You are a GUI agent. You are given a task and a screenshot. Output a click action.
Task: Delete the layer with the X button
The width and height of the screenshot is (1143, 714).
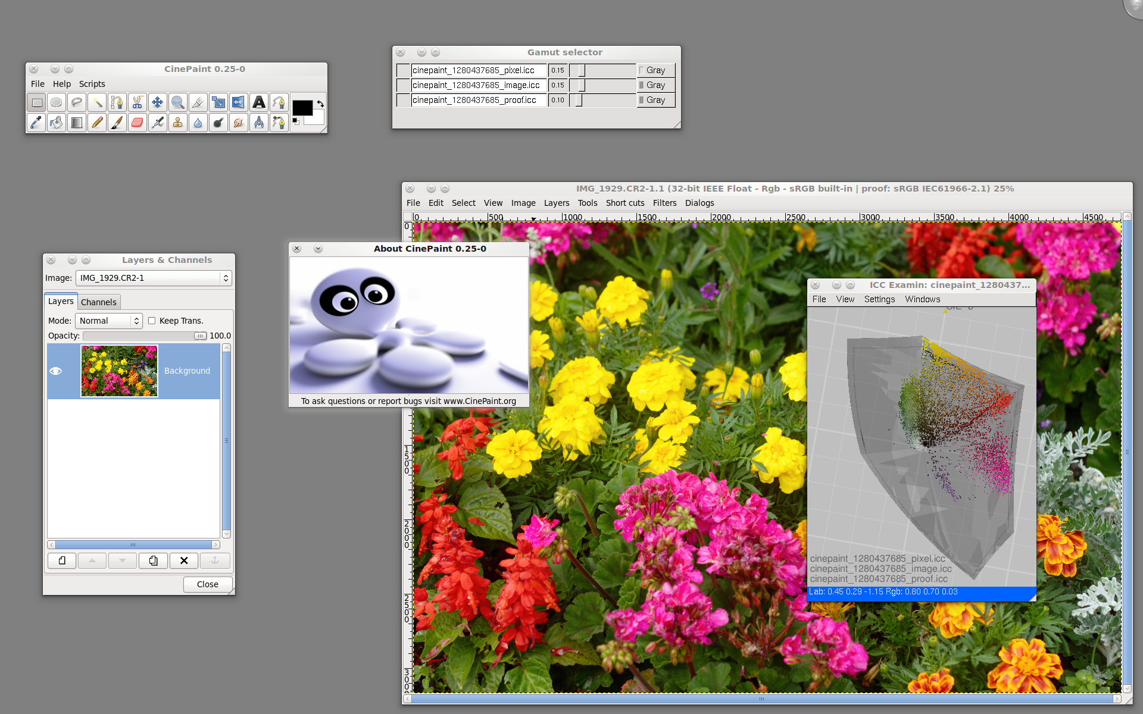coord(184,560)
